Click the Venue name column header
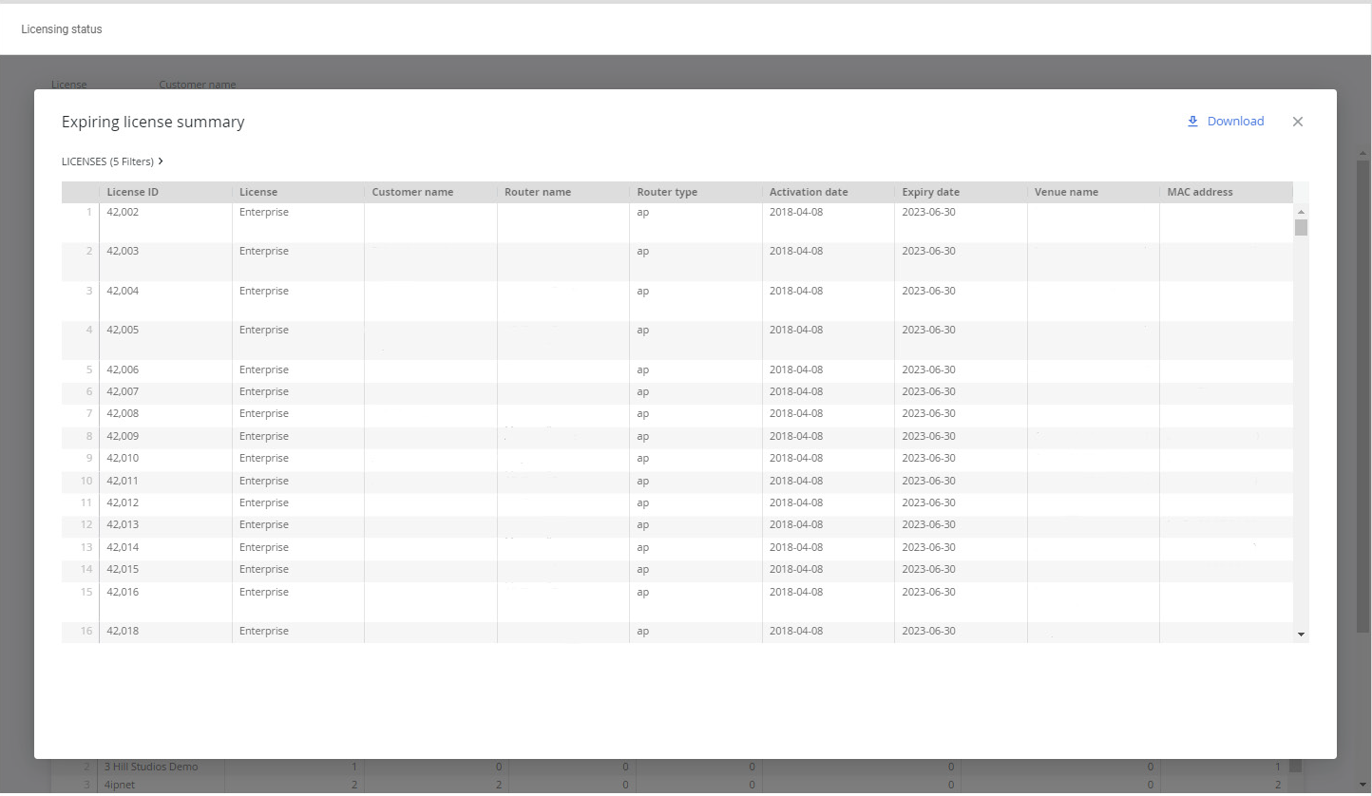 coord(1066,192)
